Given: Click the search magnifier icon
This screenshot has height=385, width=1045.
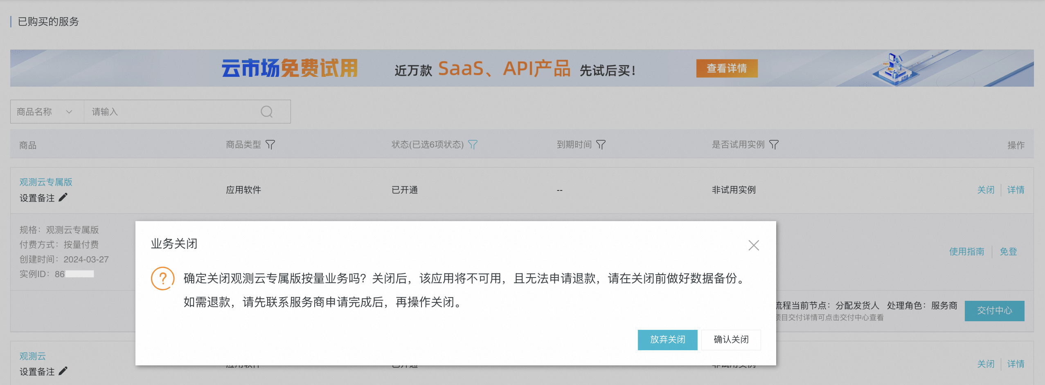Looking at the screenshot, I should click(x=267, y=112).
